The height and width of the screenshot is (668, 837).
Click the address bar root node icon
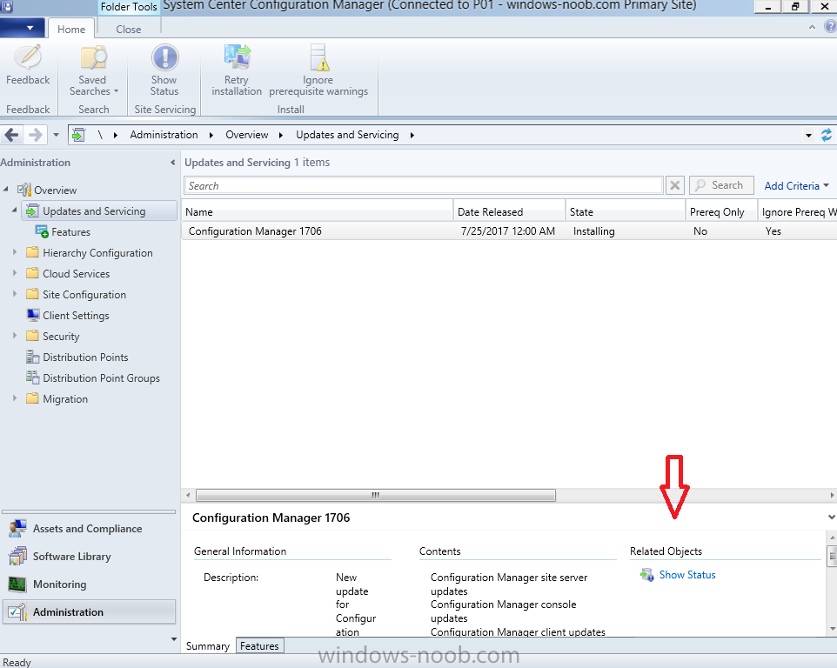click(79, 135)
